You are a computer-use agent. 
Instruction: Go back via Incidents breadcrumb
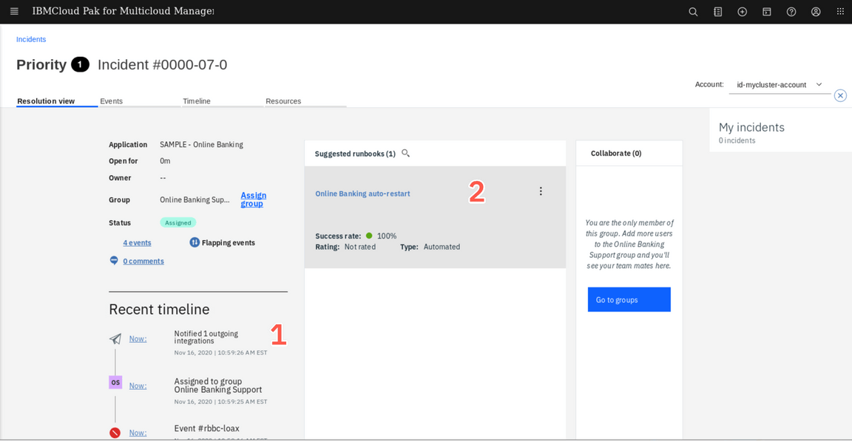coord(31,39)
